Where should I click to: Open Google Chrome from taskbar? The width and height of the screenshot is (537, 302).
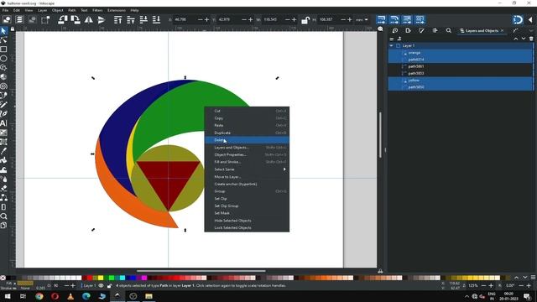(39, 296)
